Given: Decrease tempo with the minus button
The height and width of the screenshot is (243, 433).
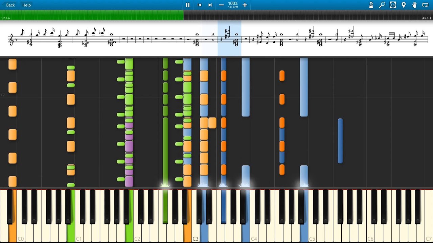Looking at the screenshot, I should click(x=221, y=5).
